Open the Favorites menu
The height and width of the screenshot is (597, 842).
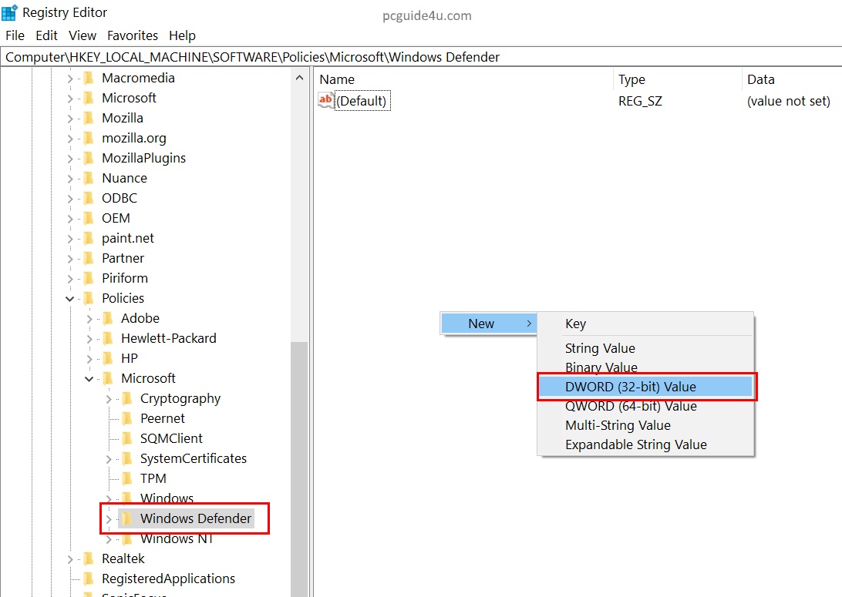coord(132,35)
